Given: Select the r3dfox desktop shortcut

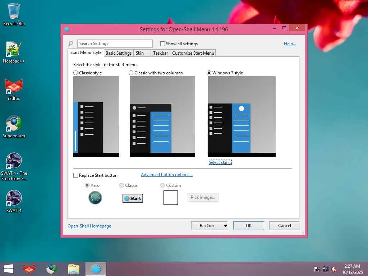Looking at the screenshot, I should [14, 89].
